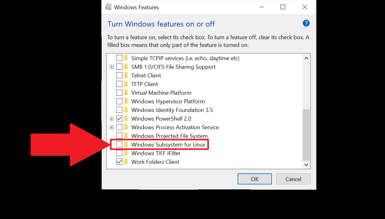Select the Telnet Client folder icon
385x219 pixels.
(126, 76)
